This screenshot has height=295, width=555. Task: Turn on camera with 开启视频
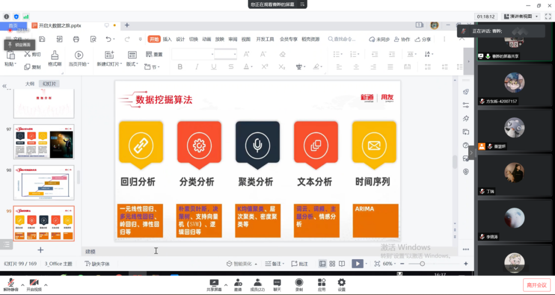click(34, 282)
